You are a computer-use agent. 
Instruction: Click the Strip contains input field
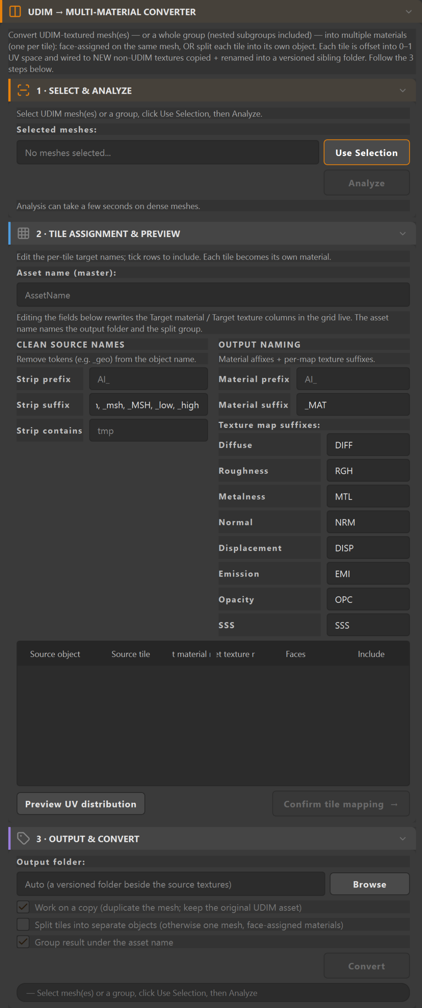tap(148, 430)
